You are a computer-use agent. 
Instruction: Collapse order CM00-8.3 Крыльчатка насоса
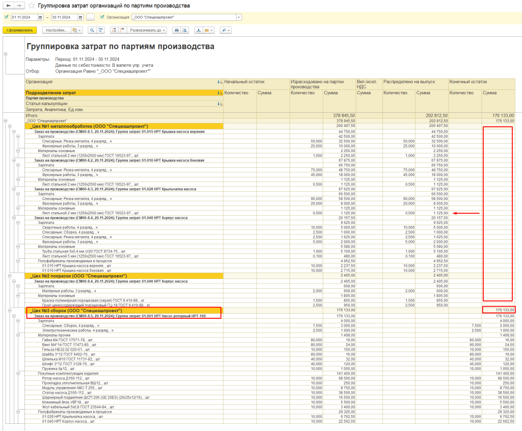[14, 189]
